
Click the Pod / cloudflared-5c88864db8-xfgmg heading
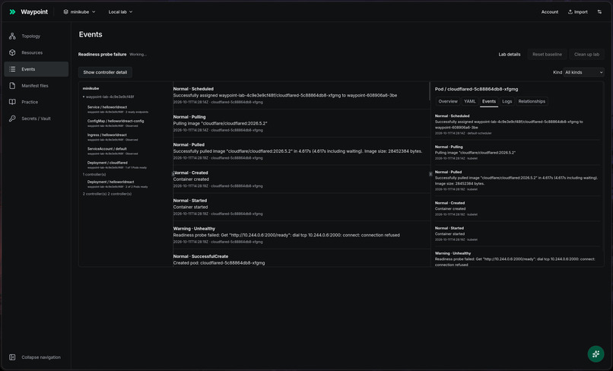coord(476,89)
